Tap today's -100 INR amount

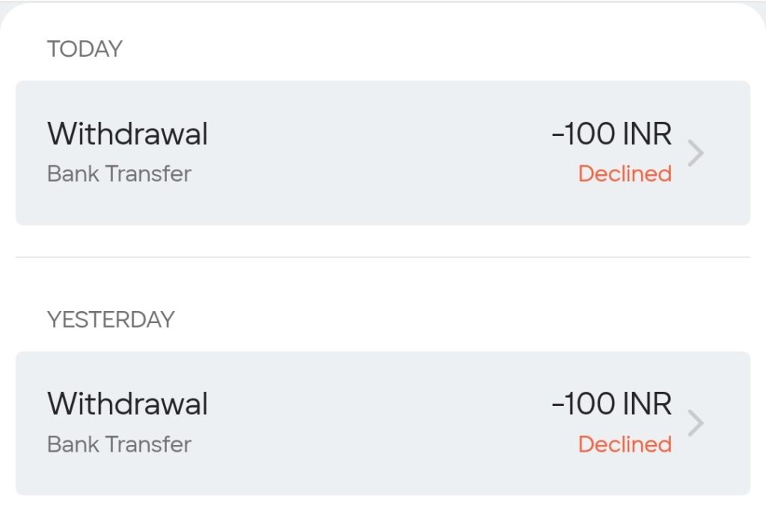coord(612,135)
